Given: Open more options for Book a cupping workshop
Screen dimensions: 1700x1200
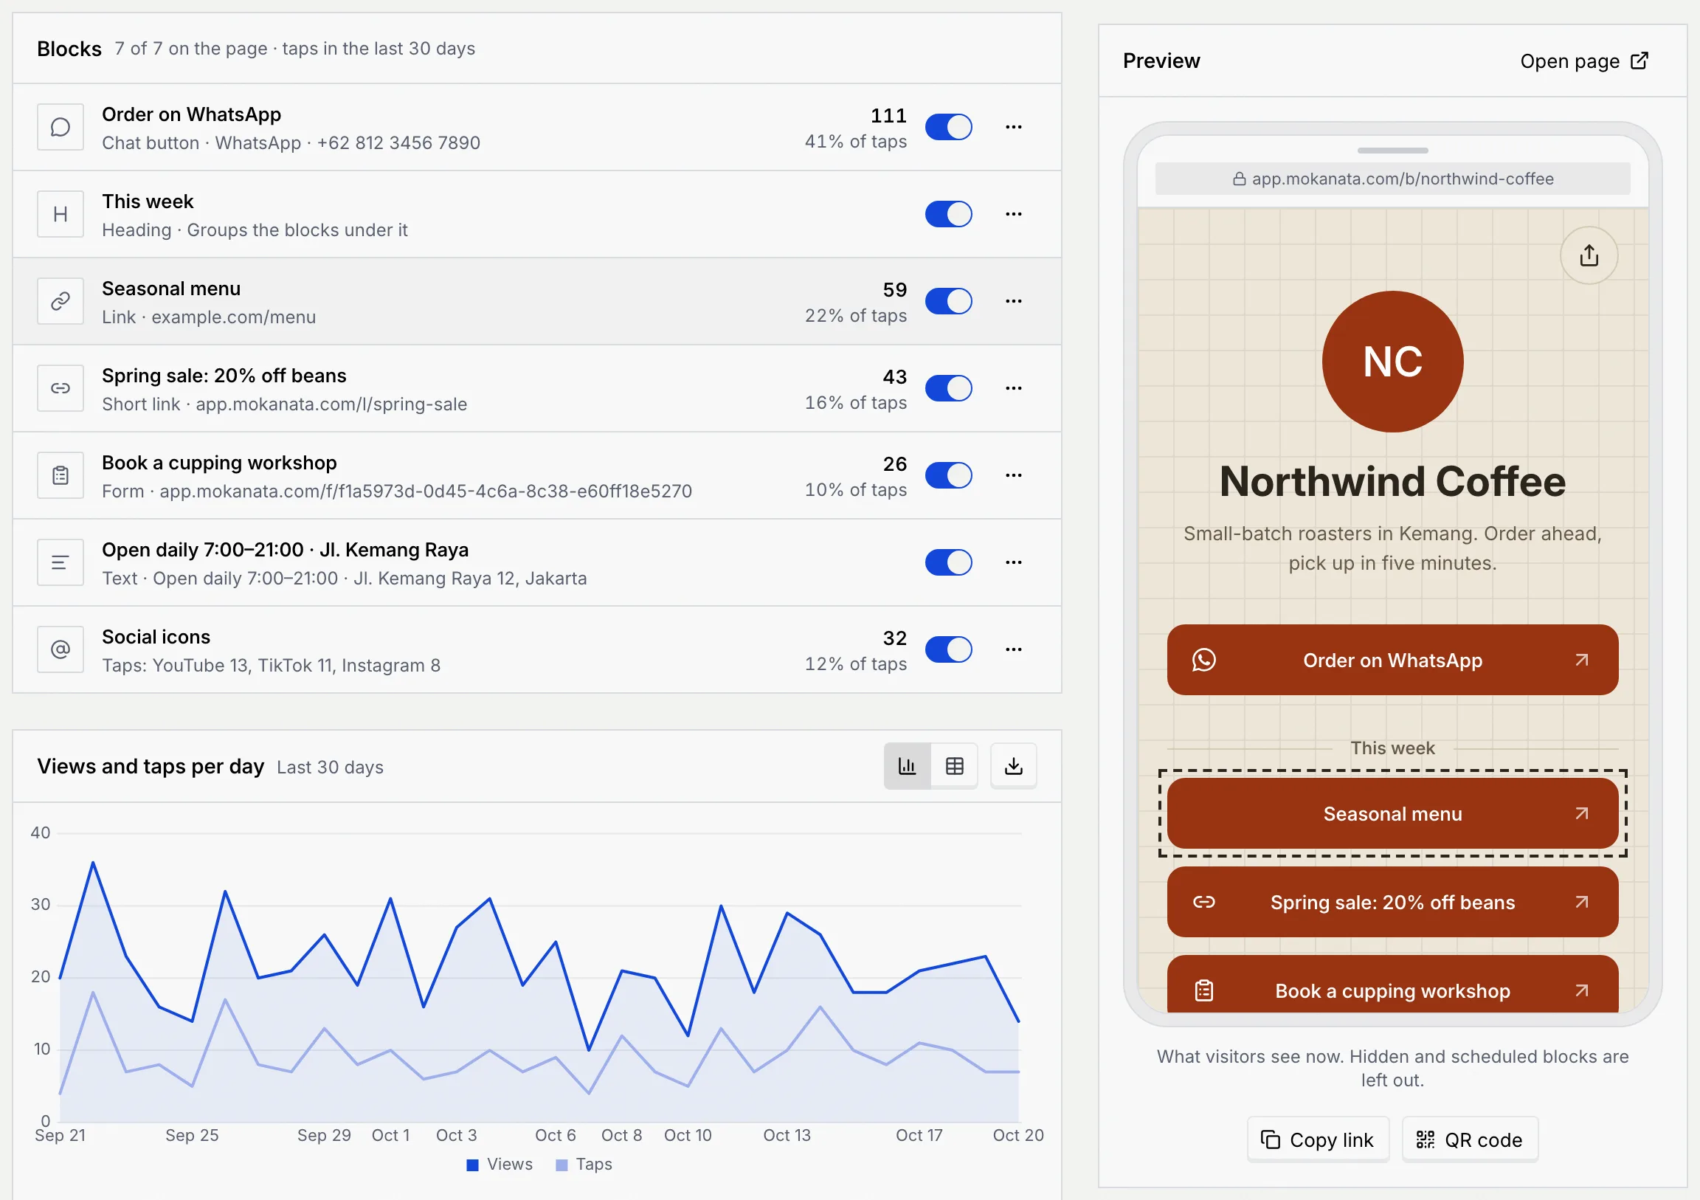Looking at the screenshot, I should [x=1014, y=475].
